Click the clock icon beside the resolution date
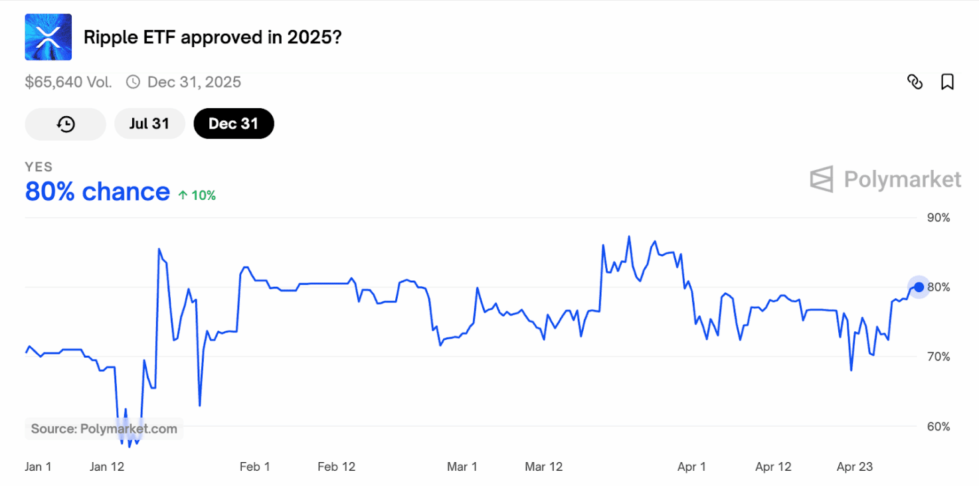This screenshot has width=979, height=486. point(132,82)
